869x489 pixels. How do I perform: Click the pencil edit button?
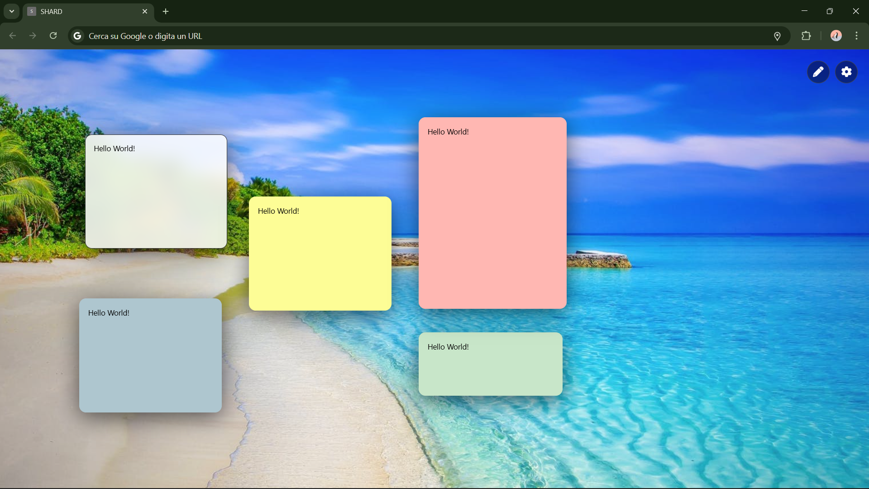pyautogui.click(x=818, y=72)
